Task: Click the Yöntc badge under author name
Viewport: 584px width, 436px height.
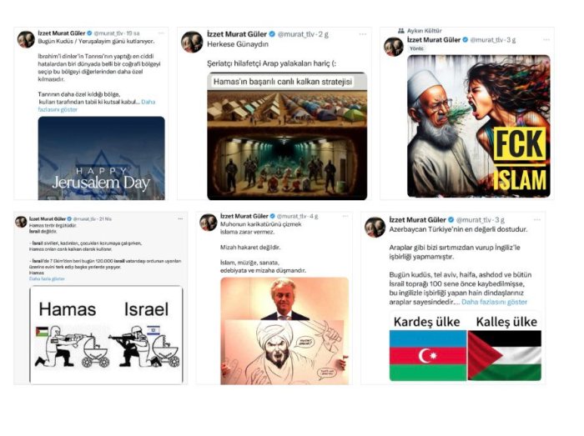Action: [416, 48]
